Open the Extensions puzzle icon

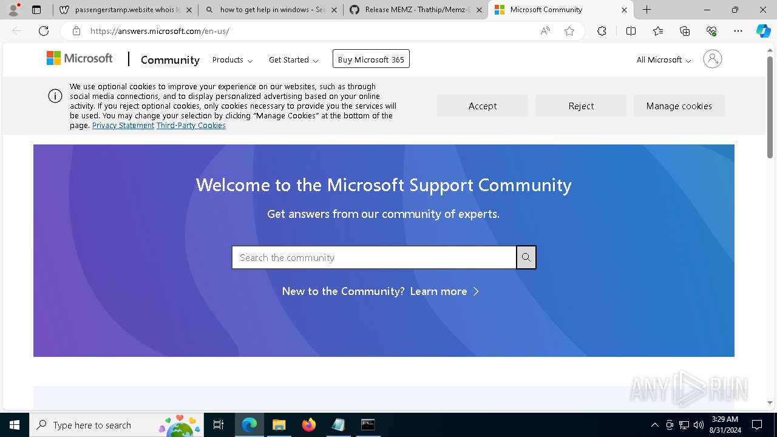[x=602, y=31]
